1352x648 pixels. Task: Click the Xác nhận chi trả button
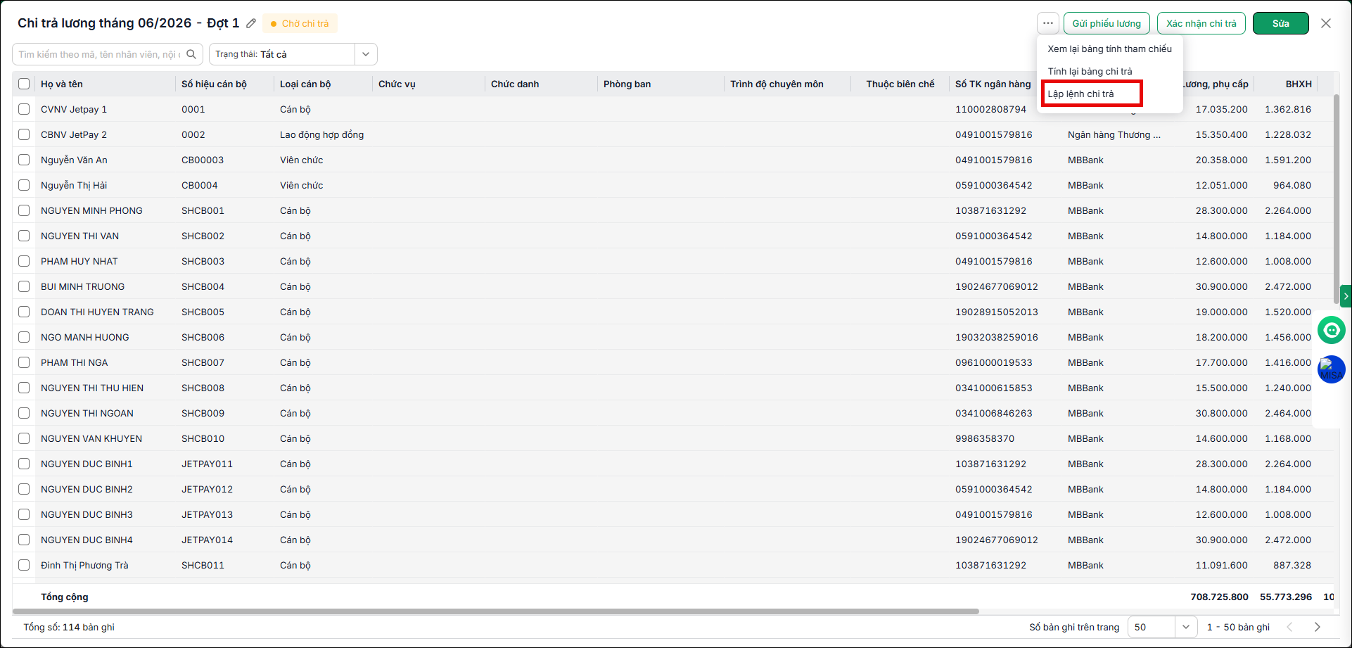click(1201, 23)
